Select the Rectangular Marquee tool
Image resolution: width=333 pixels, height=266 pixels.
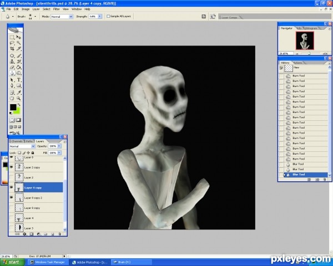pyautogui.click(x=12, y=37)
